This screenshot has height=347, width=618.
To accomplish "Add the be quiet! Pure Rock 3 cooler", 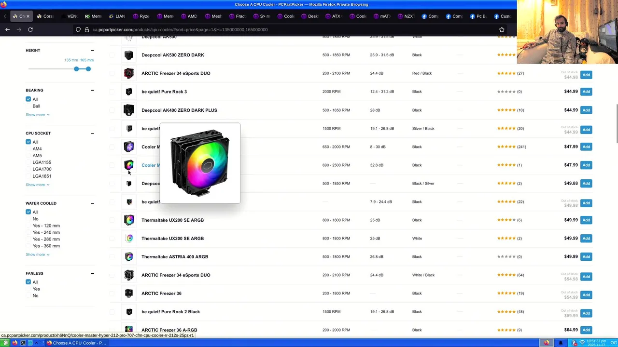I will tap(586, 92).
